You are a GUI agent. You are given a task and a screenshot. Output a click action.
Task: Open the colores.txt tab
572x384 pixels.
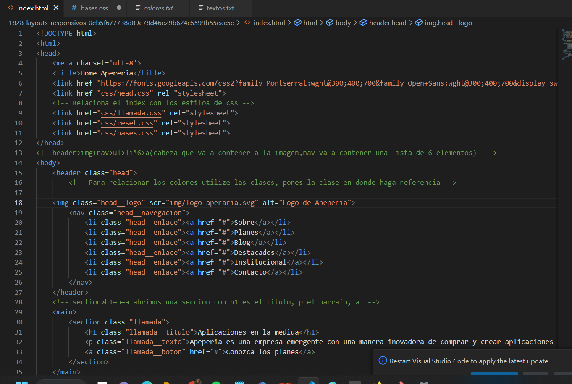coord(158,8)
